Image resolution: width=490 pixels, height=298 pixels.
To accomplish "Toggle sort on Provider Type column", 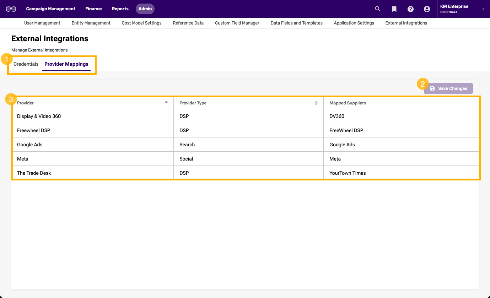I will pyautogui.click(x=316, y=103).
